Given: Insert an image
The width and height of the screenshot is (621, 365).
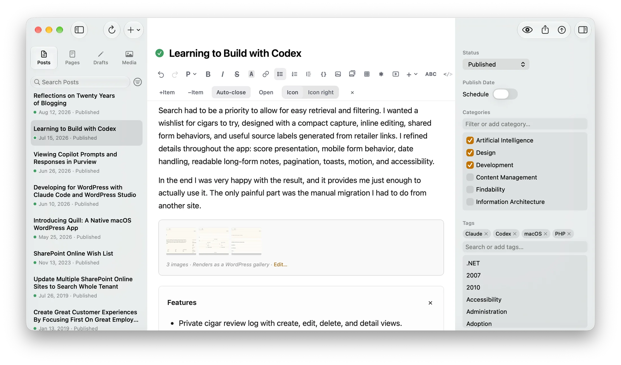Looking at the screenshot, I should tap(338, 74).
